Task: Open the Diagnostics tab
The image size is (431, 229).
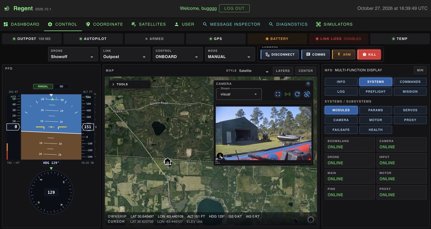Action: pos(288,24)
